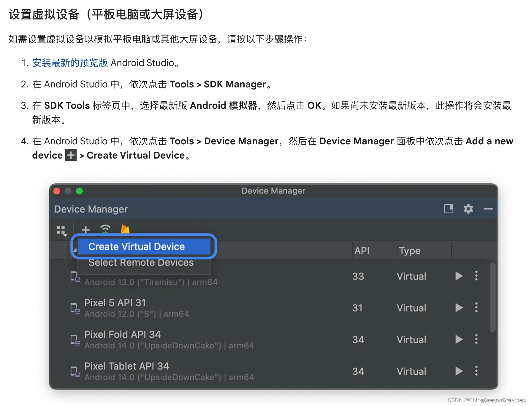
Task: Click device icon beside Pixel Fold API 34
Action: point(75,340)
